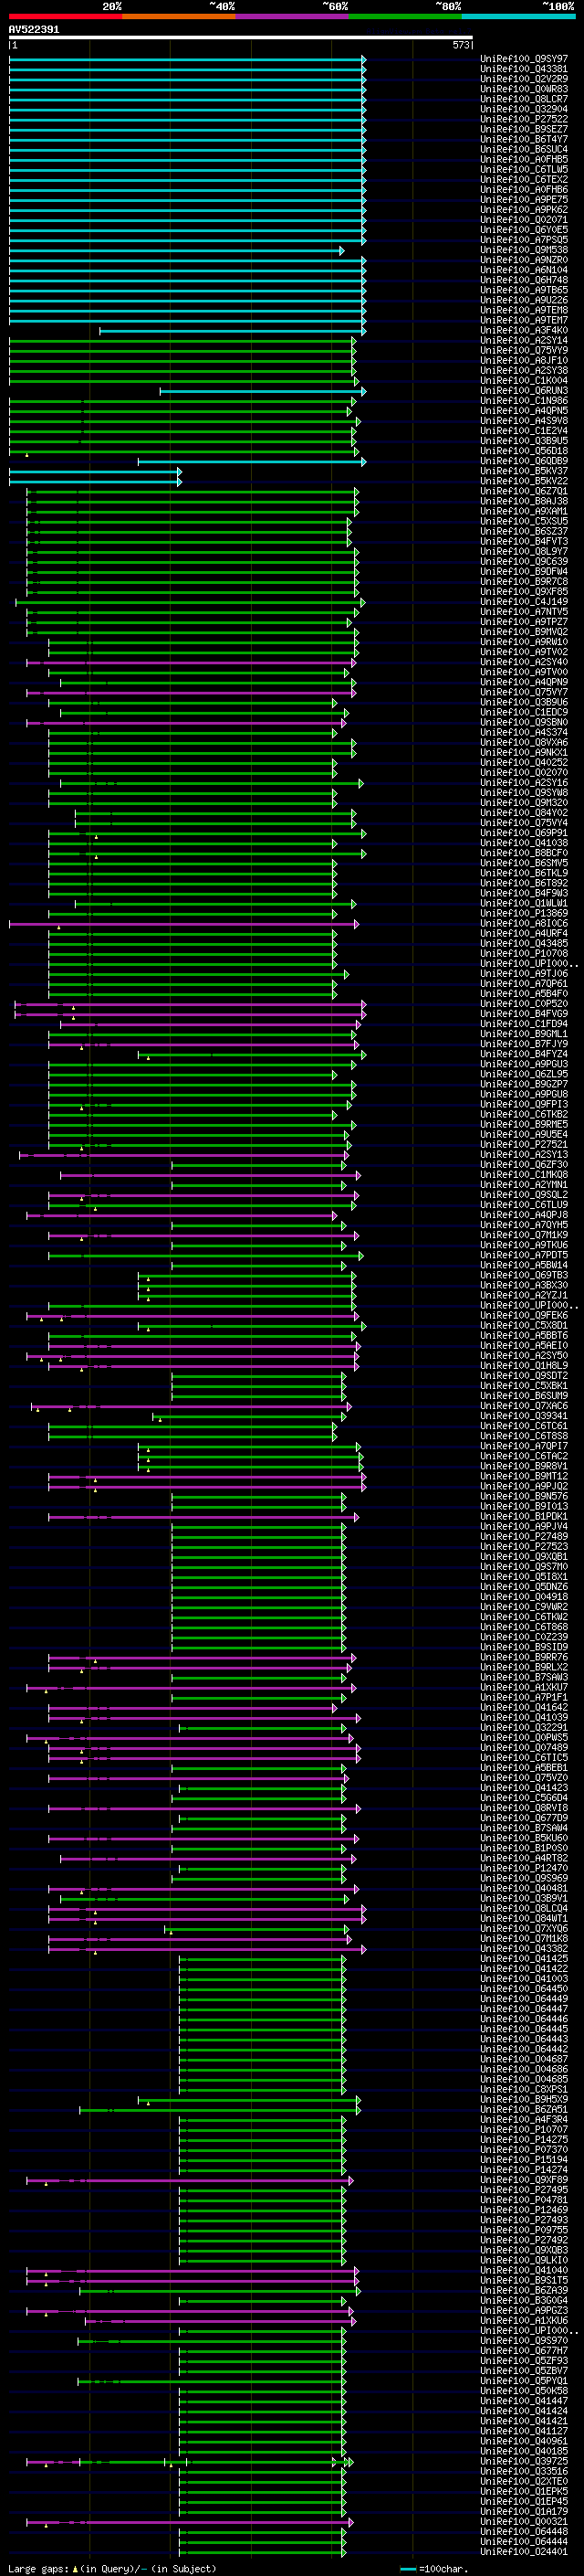The height and width of the screenshot is (2576, 584).
Task: Select hit label UniRef100_A1XKU7
Action: point(524,1688)
